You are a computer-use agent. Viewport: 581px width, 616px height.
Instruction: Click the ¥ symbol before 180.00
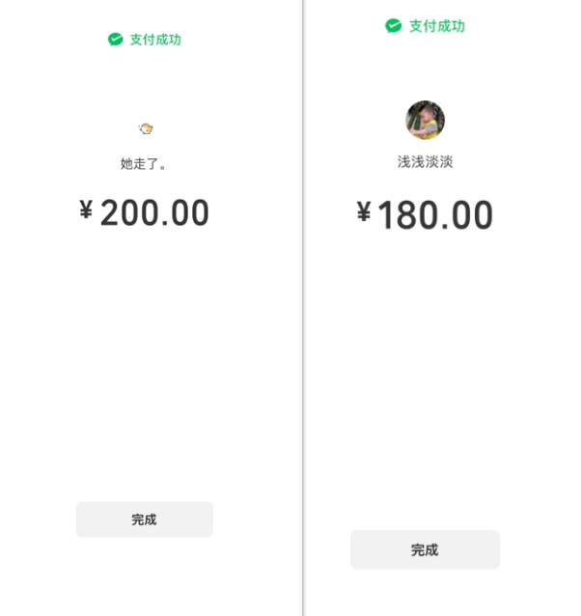click(364, 211)
